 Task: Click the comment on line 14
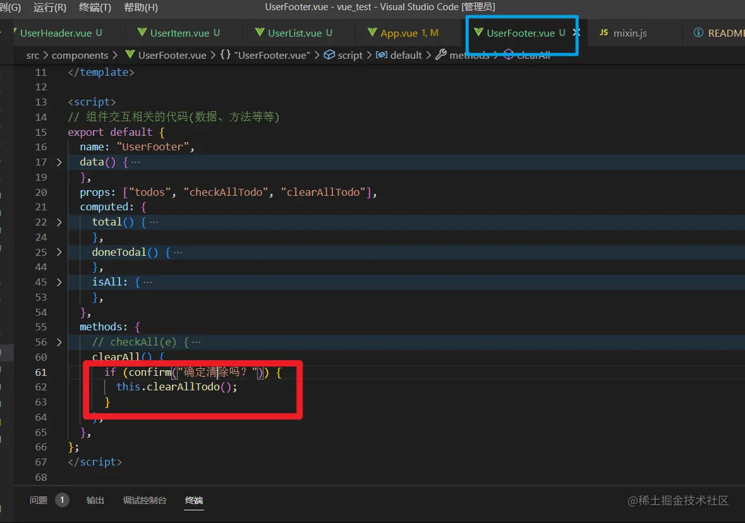click(173, 117)
